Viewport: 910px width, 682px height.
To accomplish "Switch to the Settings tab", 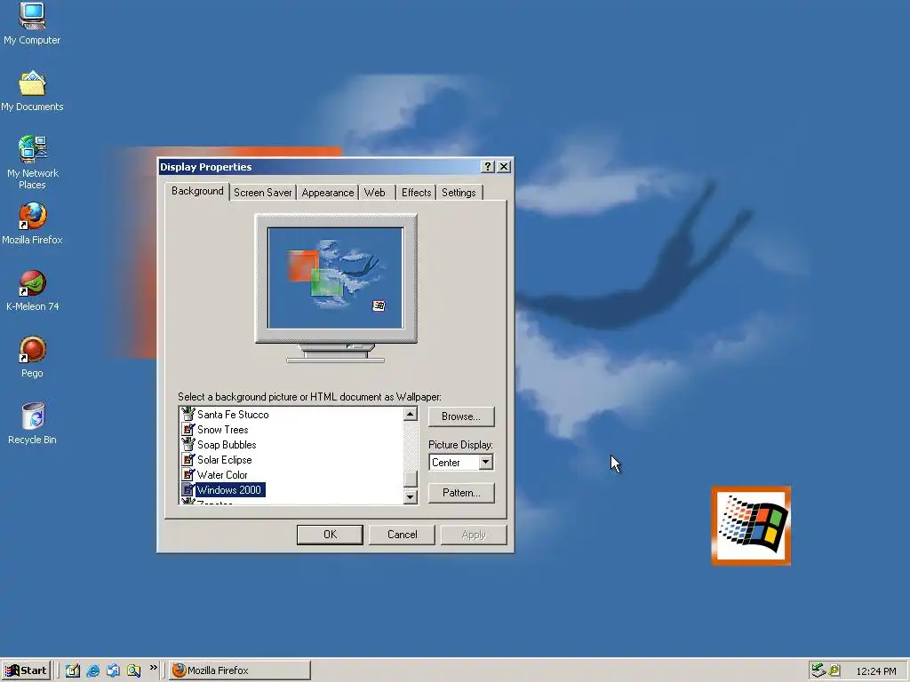I will (459, 193).
